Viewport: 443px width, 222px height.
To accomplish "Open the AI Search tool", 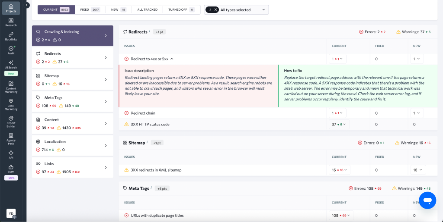I will click(x=11, y=65).
